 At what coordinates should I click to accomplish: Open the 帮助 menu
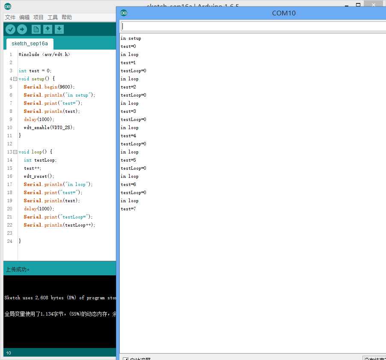click(66, 17)
